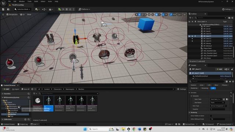Click Save All in Content Browser

[25, 89]
